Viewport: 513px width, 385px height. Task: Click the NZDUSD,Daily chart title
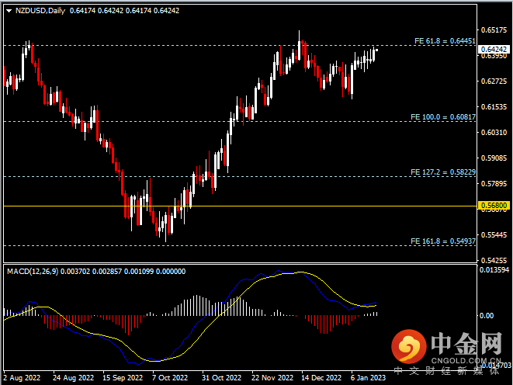pyautogui.click(x=40, y=12)
